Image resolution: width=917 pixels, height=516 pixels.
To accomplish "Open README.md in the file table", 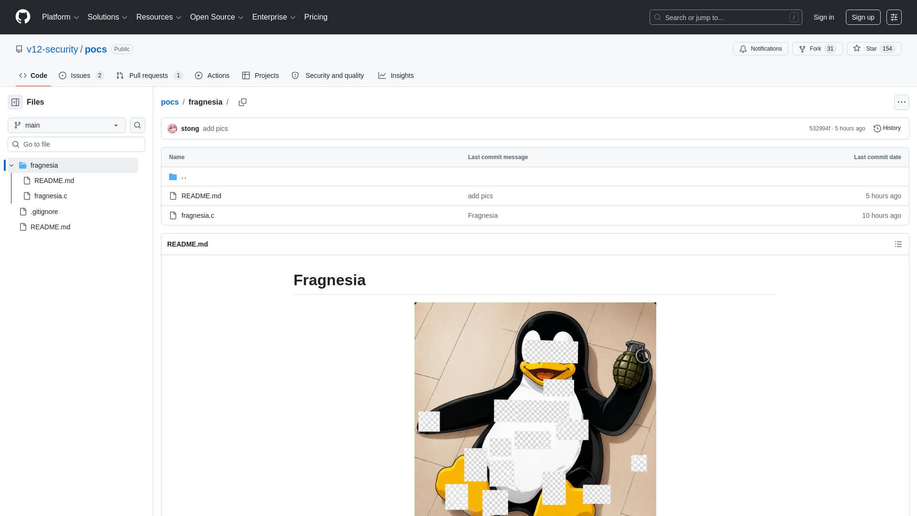I will coord(201,196).
